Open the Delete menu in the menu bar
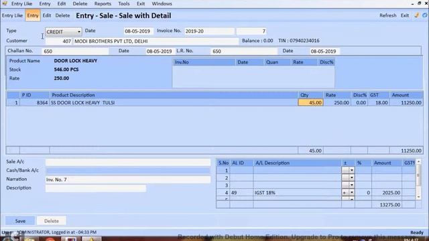 [x=80, y=4]
